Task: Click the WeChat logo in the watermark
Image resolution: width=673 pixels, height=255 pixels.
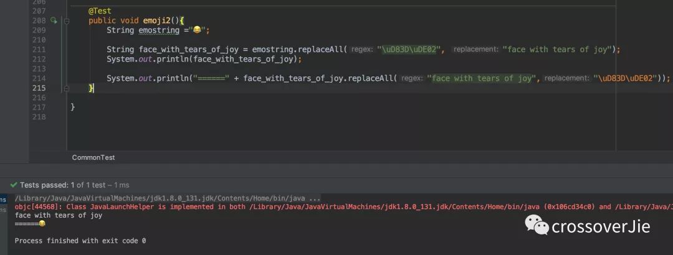Action: click(537, 225)
